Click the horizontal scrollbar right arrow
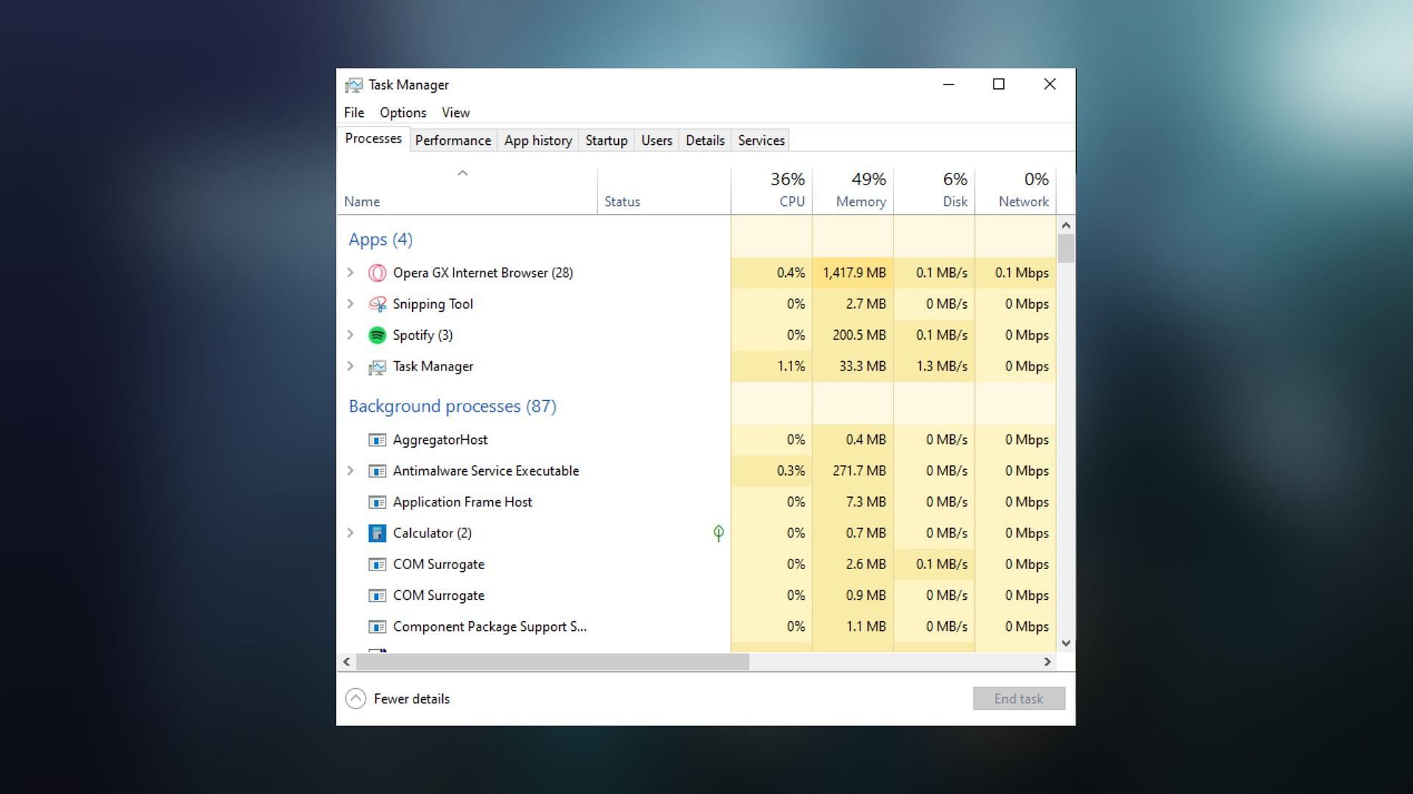The height and width of the screenshot is (794, 1413). [x=1047, y=662]
